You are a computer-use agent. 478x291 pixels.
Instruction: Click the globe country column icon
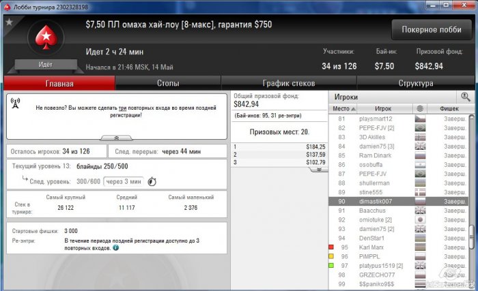pyautogui.click(x=420, y=108)
